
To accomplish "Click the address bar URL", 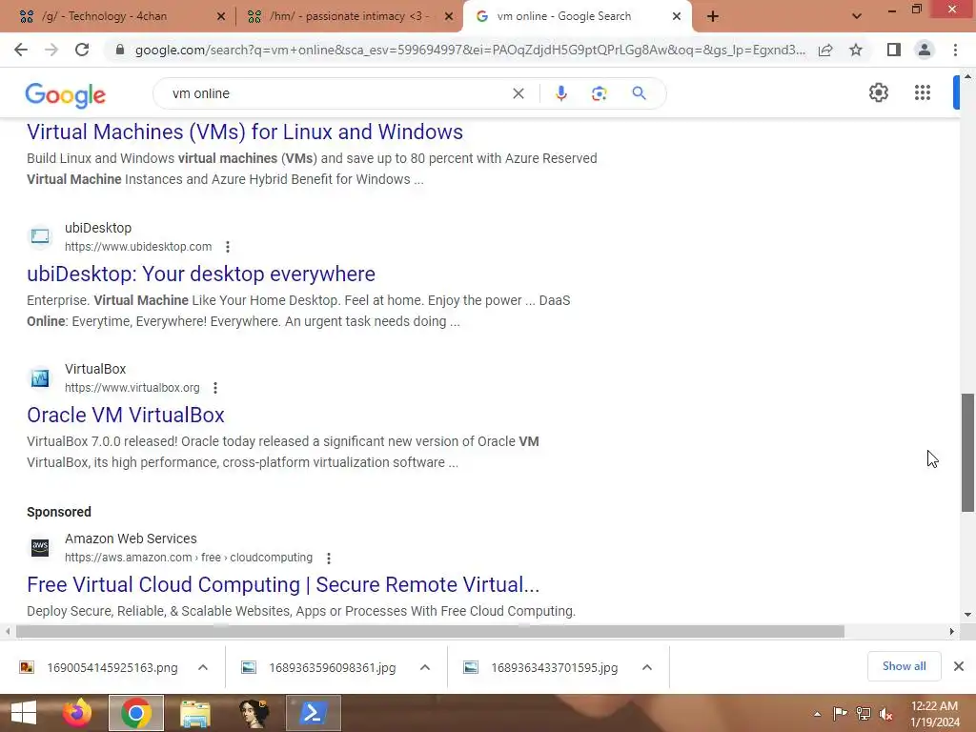I will (470, 50).
